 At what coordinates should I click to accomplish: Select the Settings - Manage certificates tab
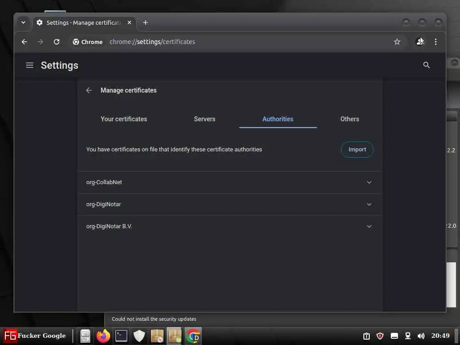[84, 22]
